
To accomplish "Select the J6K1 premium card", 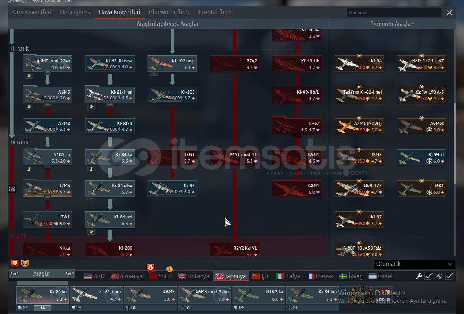I will [x=421, y=189].
